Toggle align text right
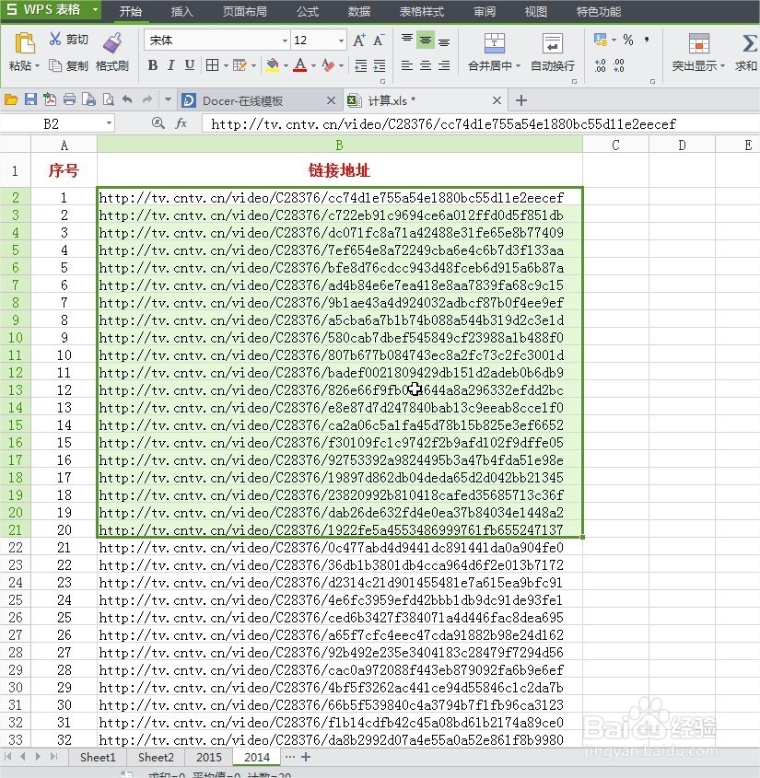 click(x=444, y=65)
